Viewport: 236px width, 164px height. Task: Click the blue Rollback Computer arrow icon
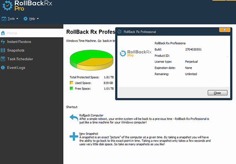pos(74,118)
